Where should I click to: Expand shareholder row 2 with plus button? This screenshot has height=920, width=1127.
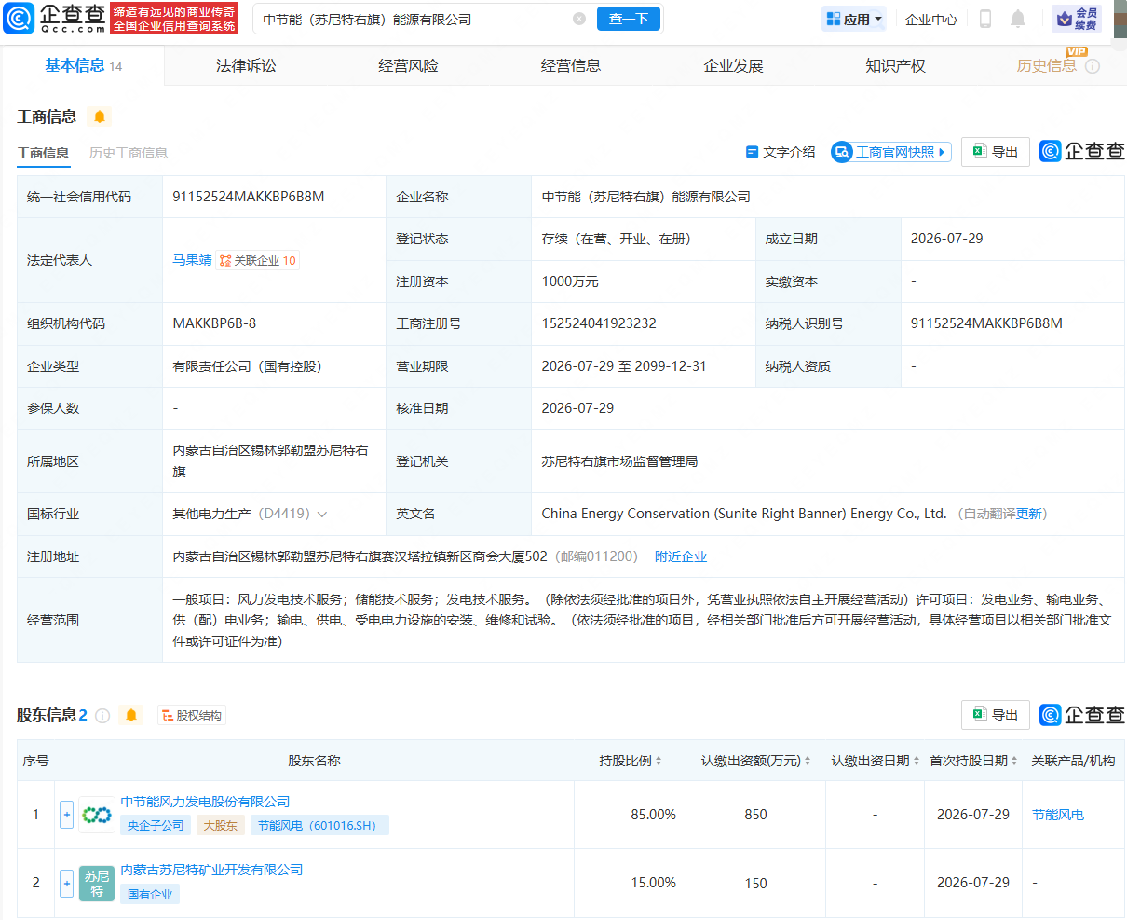click(66, 884)
